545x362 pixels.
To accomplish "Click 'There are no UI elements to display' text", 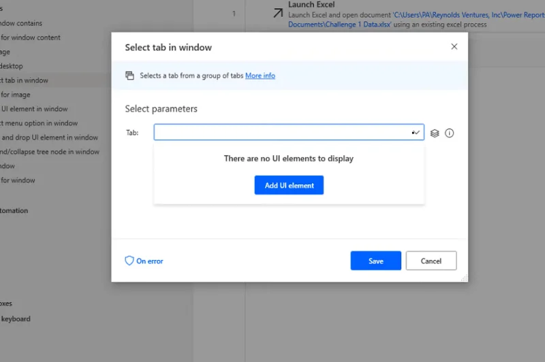I will (288, 159).
